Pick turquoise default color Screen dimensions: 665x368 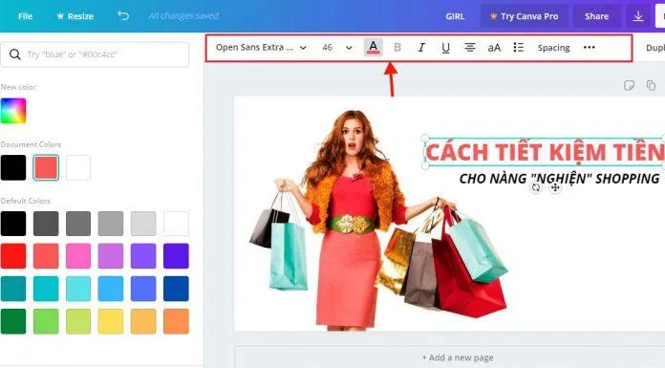[46, 289]
